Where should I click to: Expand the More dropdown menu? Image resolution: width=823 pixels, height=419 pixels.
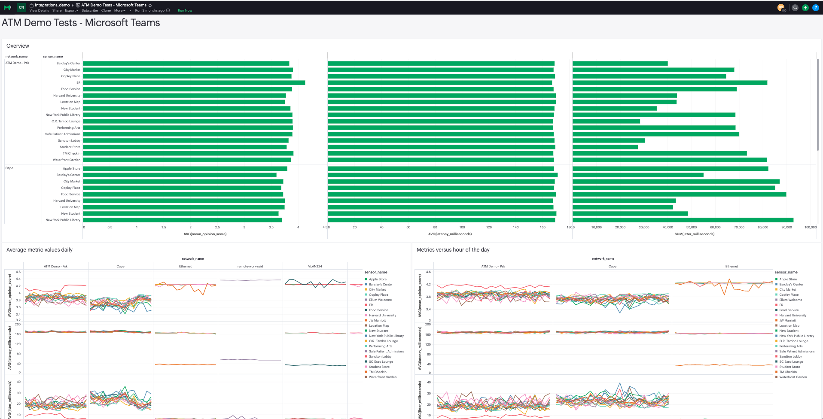pos(119,10)
